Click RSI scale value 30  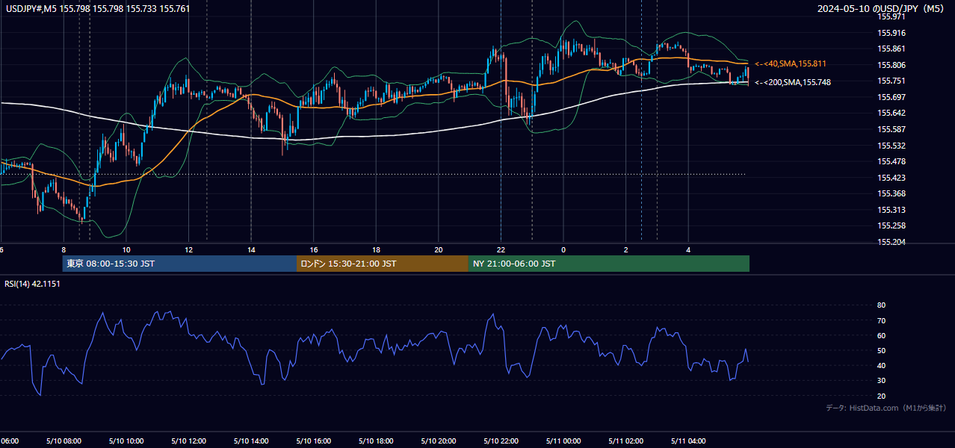pyautogui.click(x=881, y=381)
